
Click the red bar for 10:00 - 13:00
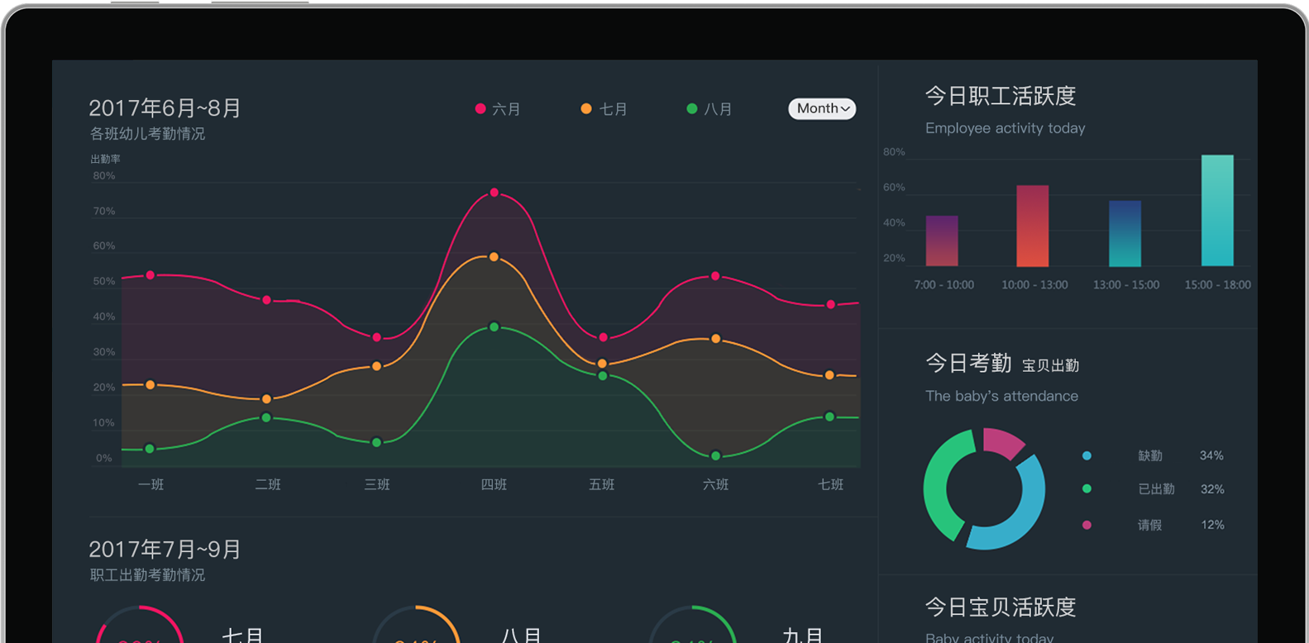pos(1032,226)
